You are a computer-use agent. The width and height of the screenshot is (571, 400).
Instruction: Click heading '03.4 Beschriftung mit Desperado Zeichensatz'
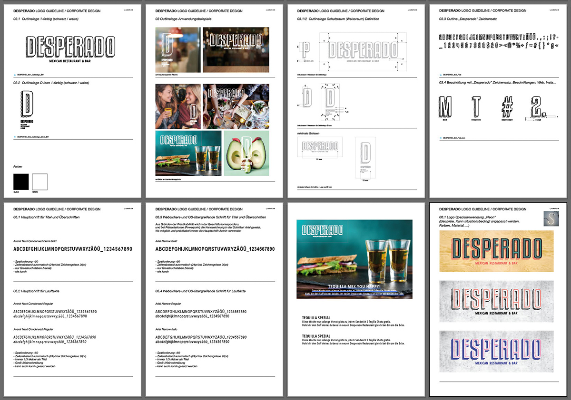pos(498,83)
